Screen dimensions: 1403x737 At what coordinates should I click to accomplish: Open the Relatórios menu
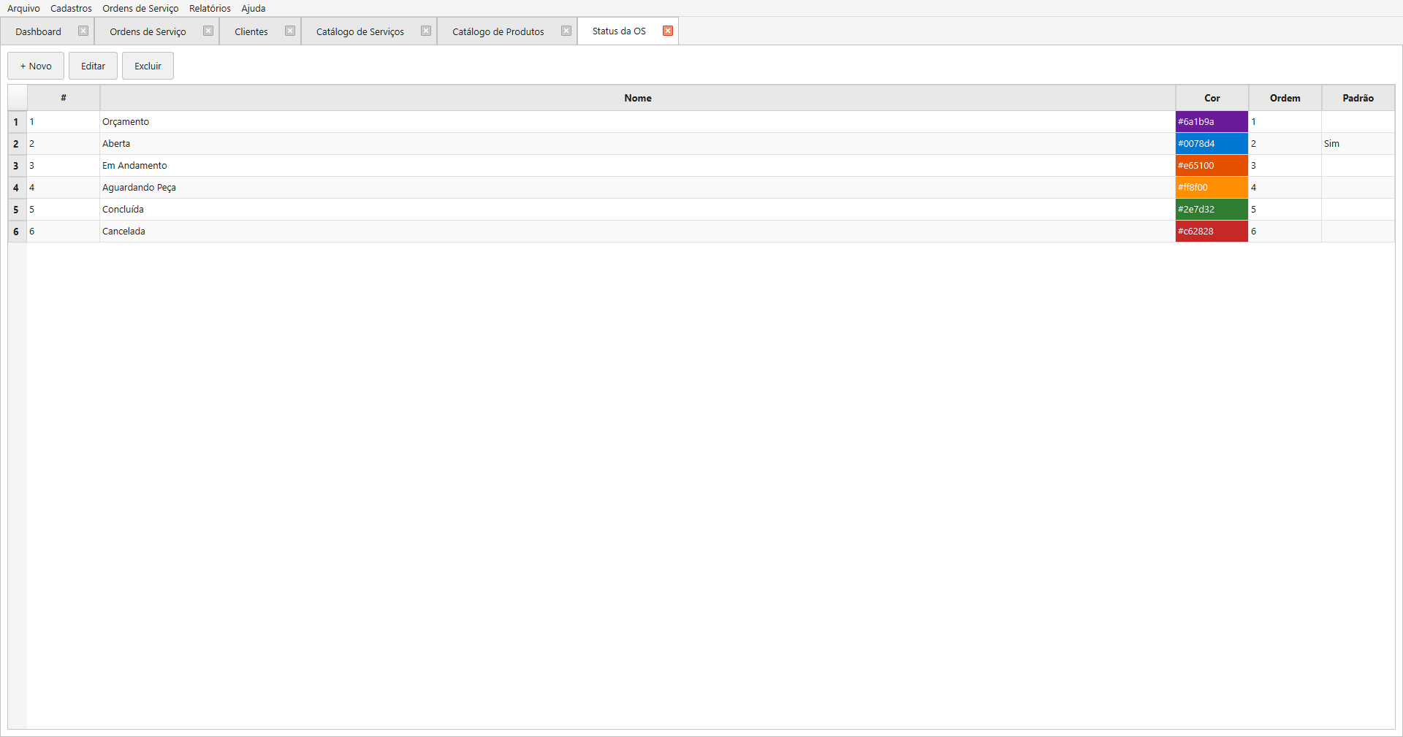coord(210,8)
